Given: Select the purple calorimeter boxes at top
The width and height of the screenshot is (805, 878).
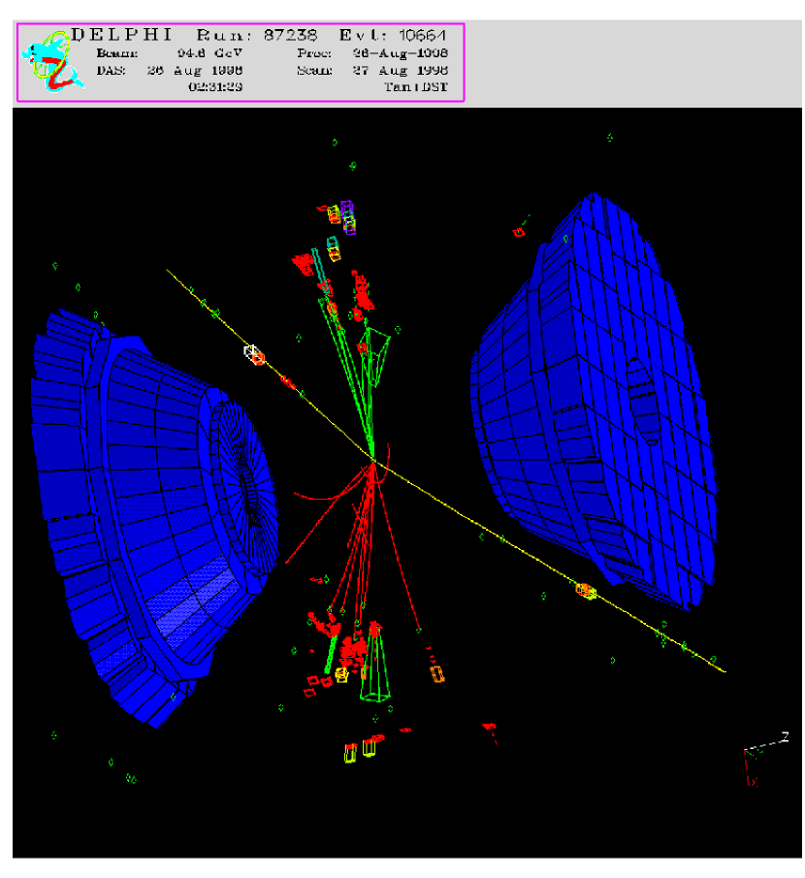Looking at the screenshot, I should point(347,218).
